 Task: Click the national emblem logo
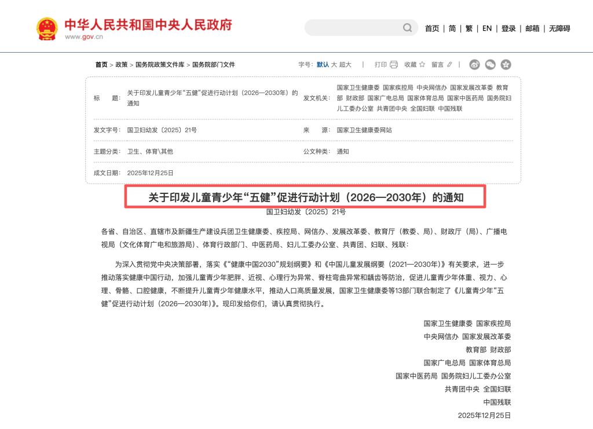tap(47, 28)
